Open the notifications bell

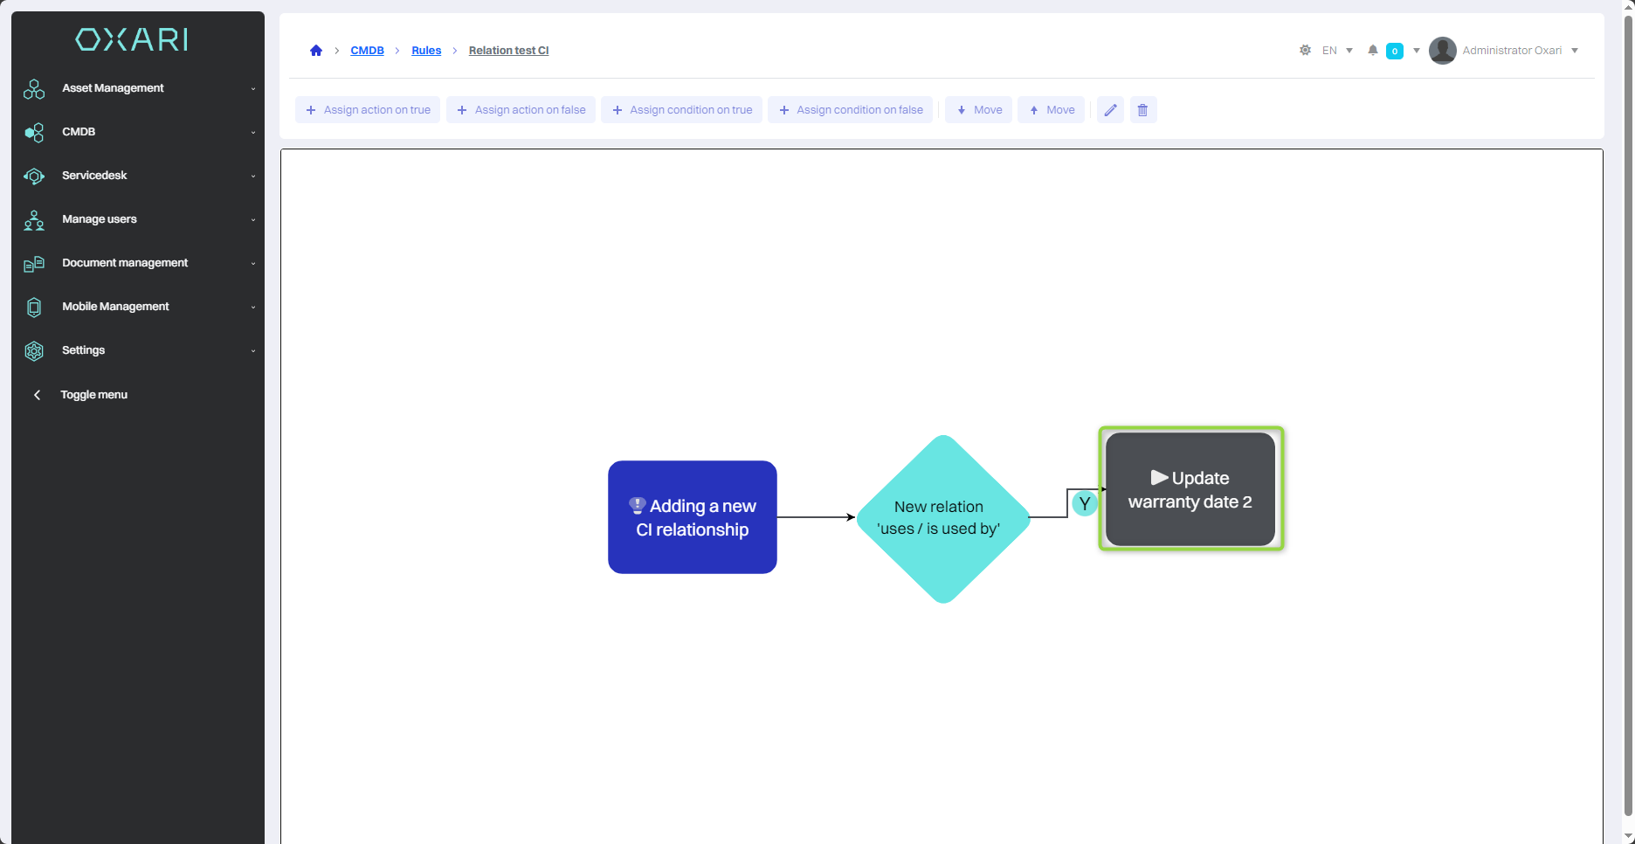(x=1373, y=51)
